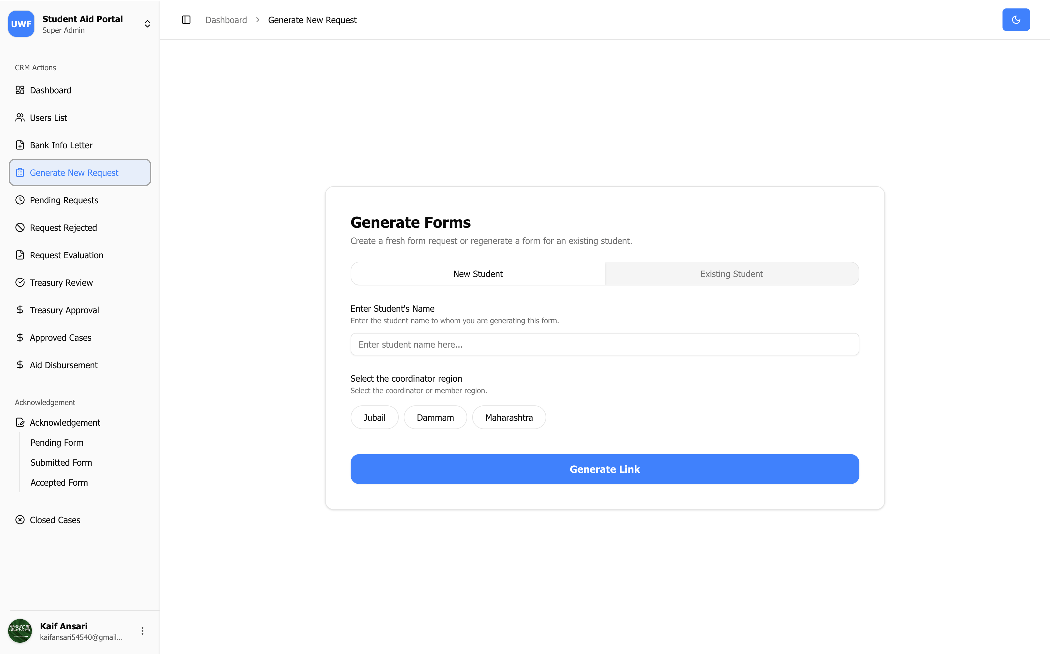Open Submitted Form under Acknowledgement
This screenshot has height=654, width=1050.
coord(61,462)
